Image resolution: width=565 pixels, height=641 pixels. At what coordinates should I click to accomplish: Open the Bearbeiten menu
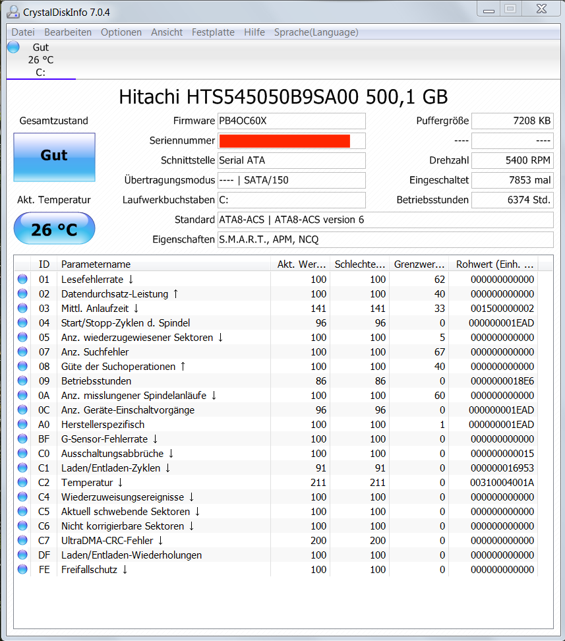68,32
